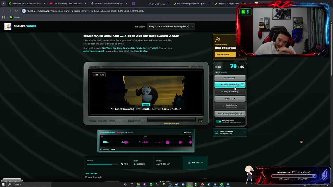Go to Next clip
The width and height of the screenshot is (333, 187).
(230, 98)
